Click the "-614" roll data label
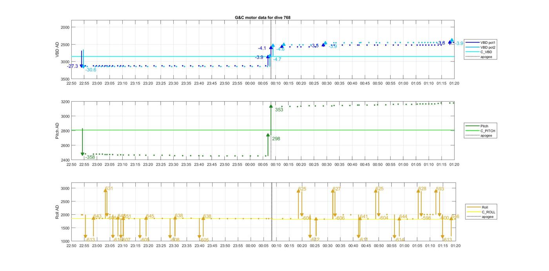Image resolution: width=549 pixels, height=271 pixels. coord(399,240)
